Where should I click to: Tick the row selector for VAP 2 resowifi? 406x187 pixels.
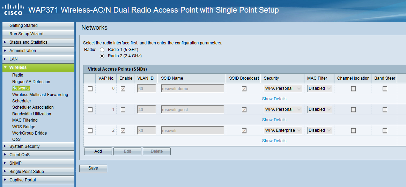coord(90,130)
